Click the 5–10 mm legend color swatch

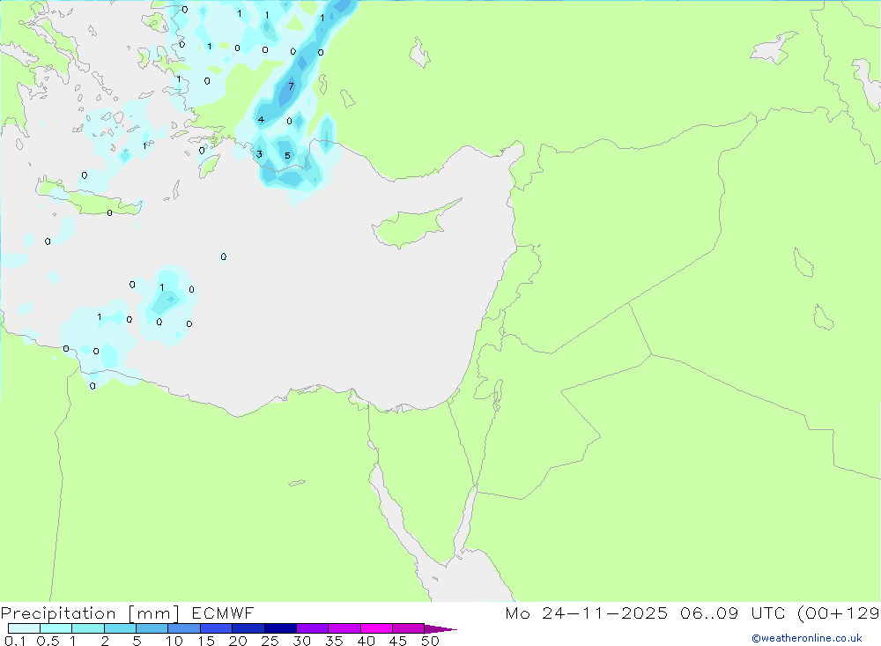coord(152,628)
